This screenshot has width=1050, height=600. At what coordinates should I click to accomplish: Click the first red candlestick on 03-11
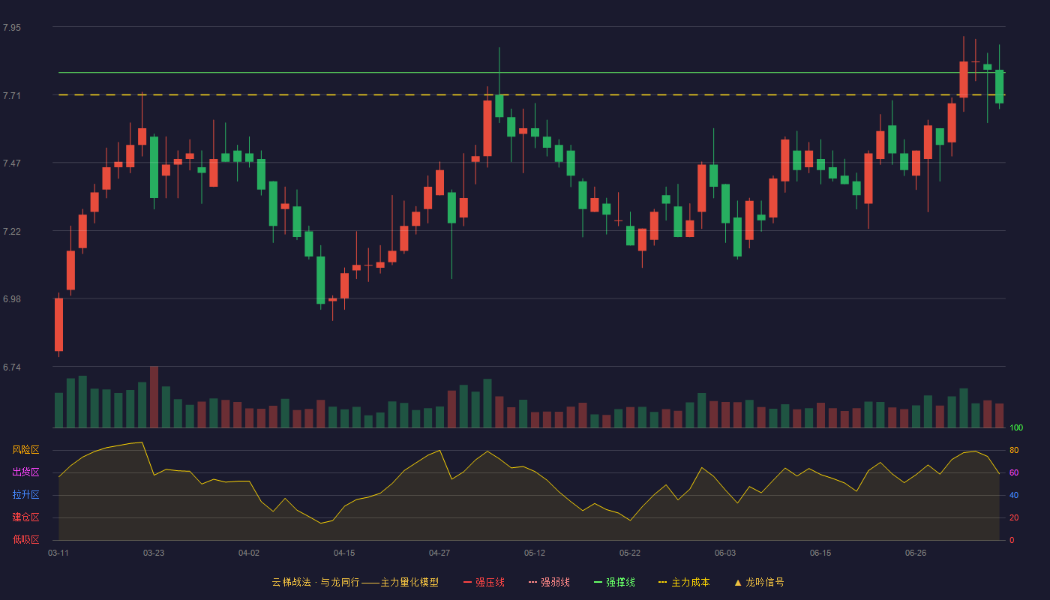point(58,324)
